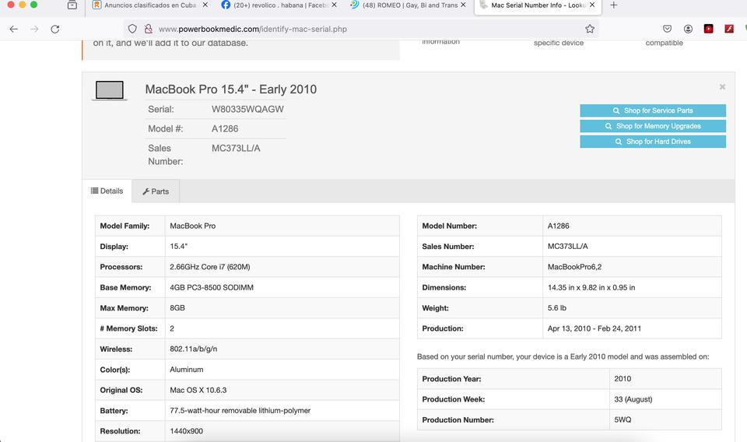Click Shop for Hard Drives button

(x=652, y=142)
